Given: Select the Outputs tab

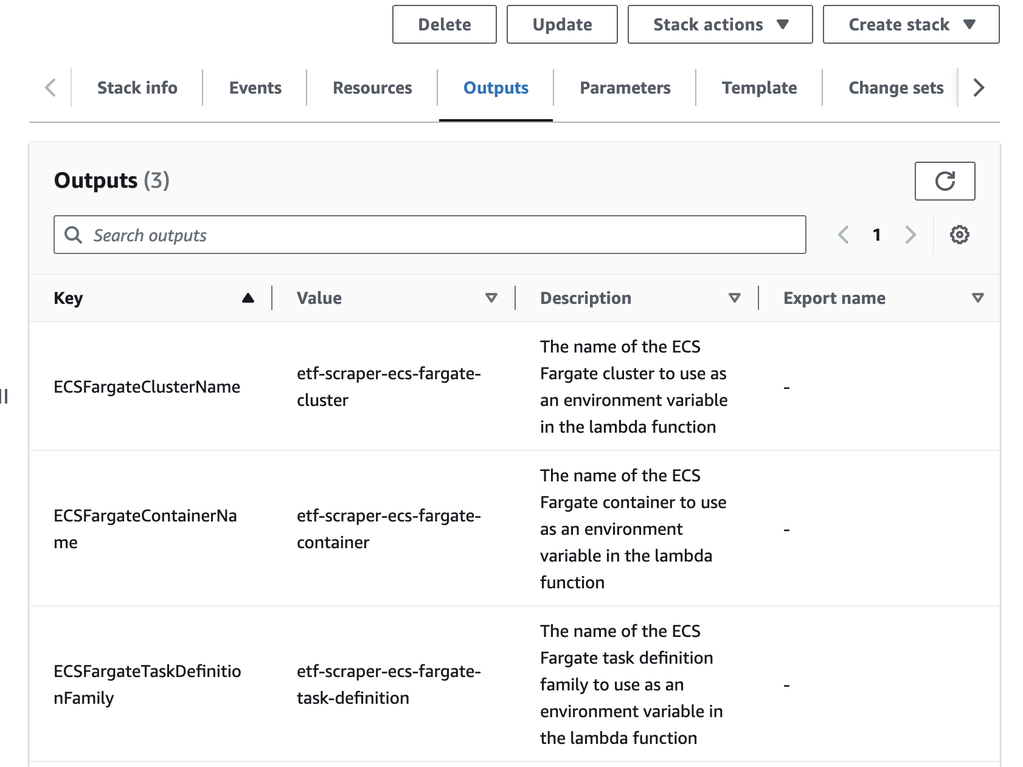Looking at the screenshot, I should (496, 88).
